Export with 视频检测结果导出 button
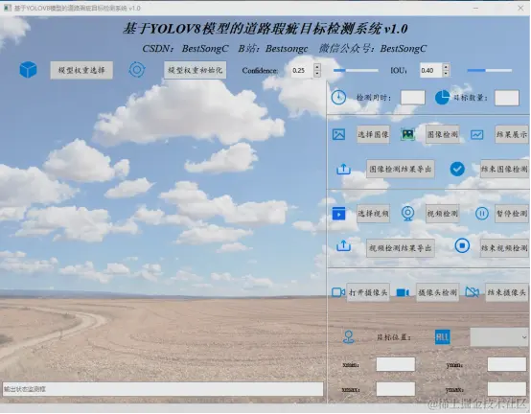The width and height of the screenshot is (531, 414). click(x=401, y=248)
